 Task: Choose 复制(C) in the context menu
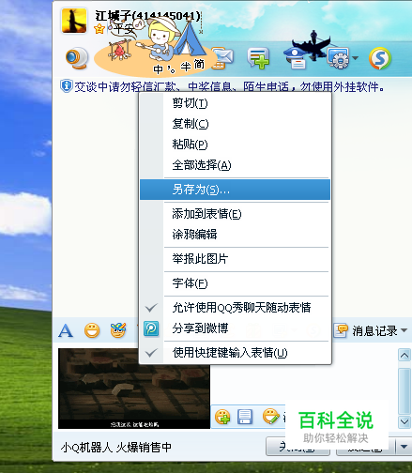pyautogui.click(x=235, y=124)
